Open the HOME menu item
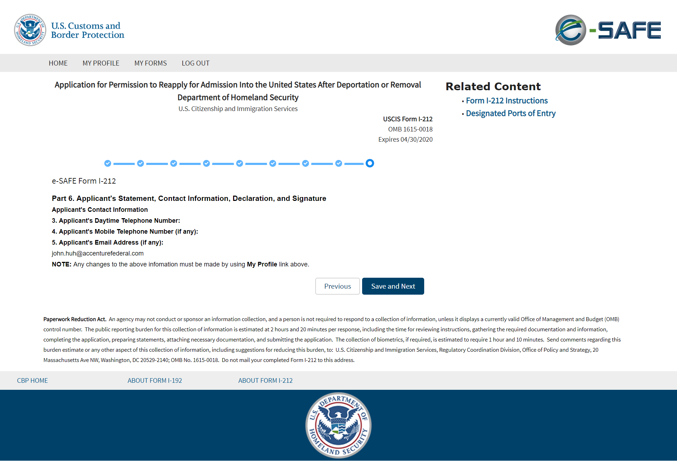Screen dimensions: 677x461 pos(58,63)
